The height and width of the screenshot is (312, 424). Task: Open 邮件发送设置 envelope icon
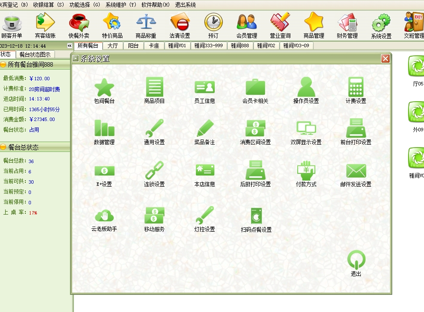tap(356, 171)
